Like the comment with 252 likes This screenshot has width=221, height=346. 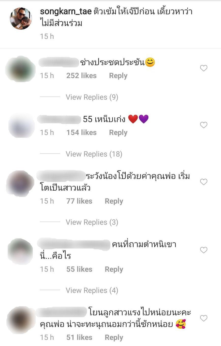(x=204, y=68)
